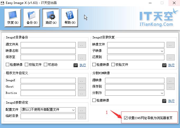Open the 恢复(R) restore section
The height and width of the screenshot is (128, 180).
point(12,18)
